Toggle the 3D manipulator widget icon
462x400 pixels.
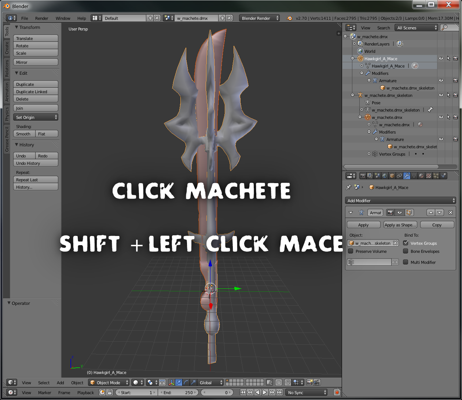pyautogui.click(x=172, y=382)
